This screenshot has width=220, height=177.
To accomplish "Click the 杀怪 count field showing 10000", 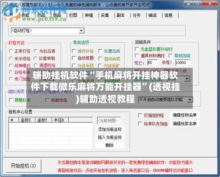I will pos(183,63).
